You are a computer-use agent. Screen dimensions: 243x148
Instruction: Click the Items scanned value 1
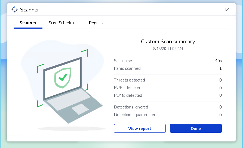point(220,68)
